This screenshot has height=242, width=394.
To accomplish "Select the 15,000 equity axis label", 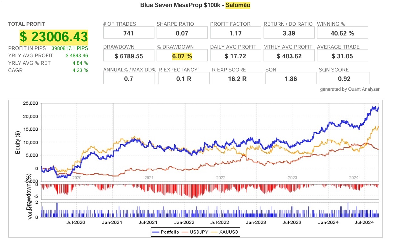I will (30, 129).
